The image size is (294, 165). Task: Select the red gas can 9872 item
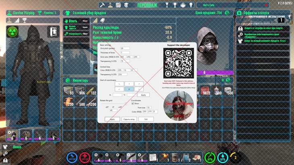click(205, 90)
